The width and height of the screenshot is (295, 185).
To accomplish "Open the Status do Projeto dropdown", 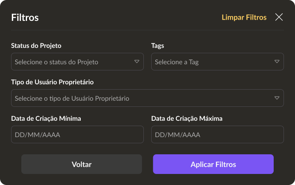I will (74, 62).
